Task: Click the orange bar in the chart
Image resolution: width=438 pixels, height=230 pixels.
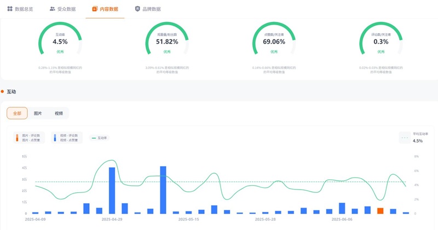Action: click(x=380, y=210)
